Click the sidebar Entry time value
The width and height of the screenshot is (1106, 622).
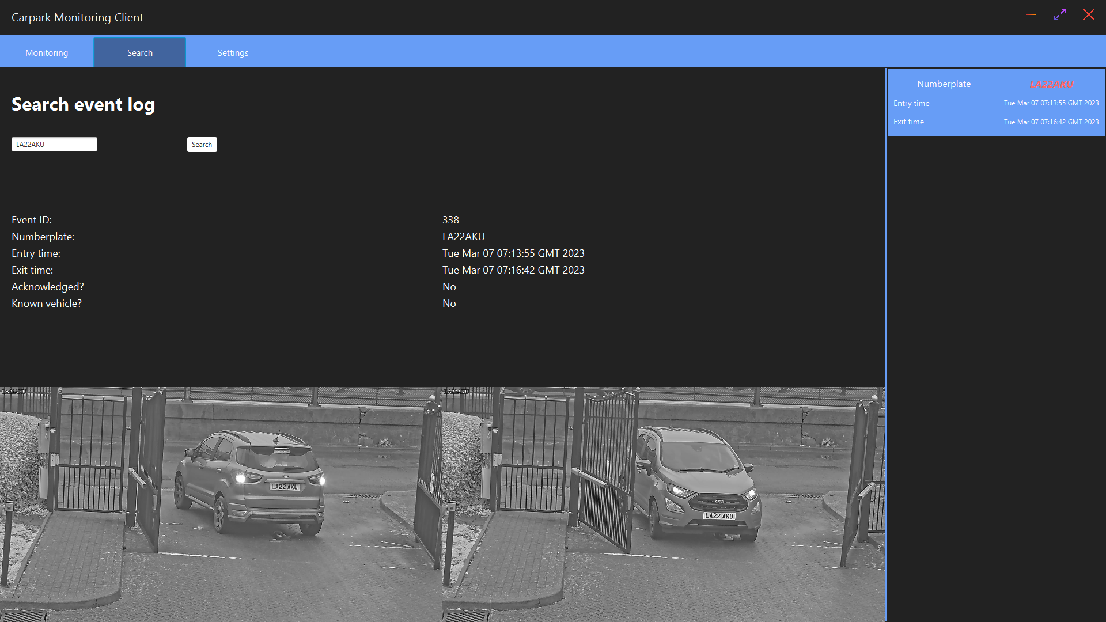pyautogui.click(x=1051, y=103)
